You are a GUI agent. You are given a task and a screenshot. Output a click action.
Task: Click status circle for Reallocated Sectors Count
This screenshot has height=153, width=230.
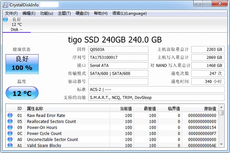(x=10, y=121)
